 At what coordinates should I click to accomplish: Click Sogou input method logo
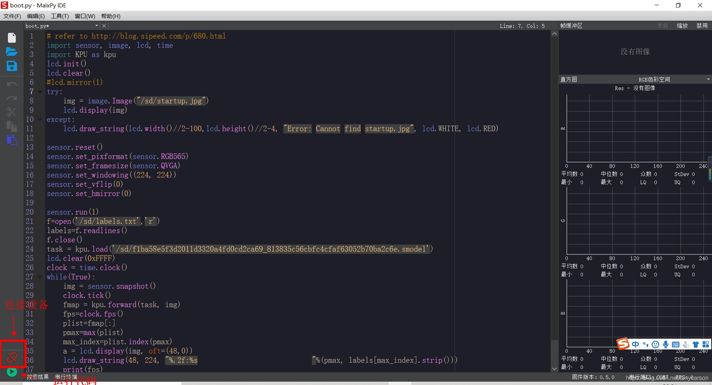[623, 343]
